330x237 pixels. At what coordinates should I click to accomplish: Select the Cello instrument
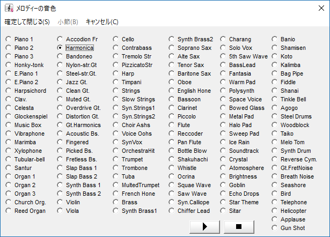(116, 39)
